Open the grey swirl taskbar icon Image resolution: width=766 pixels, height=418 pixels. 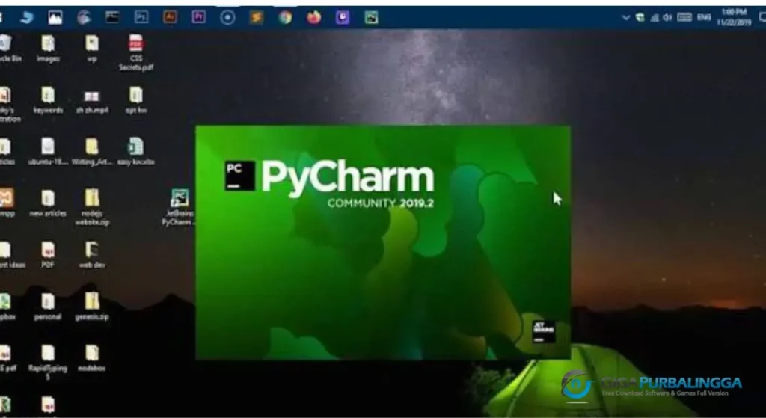click(84, 18)
